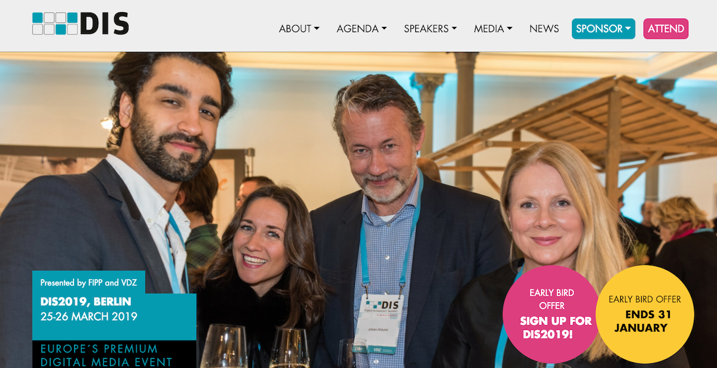Go to the NEWS page
The height and width of the screenshot is (368, 717).
tap(544, 29)
